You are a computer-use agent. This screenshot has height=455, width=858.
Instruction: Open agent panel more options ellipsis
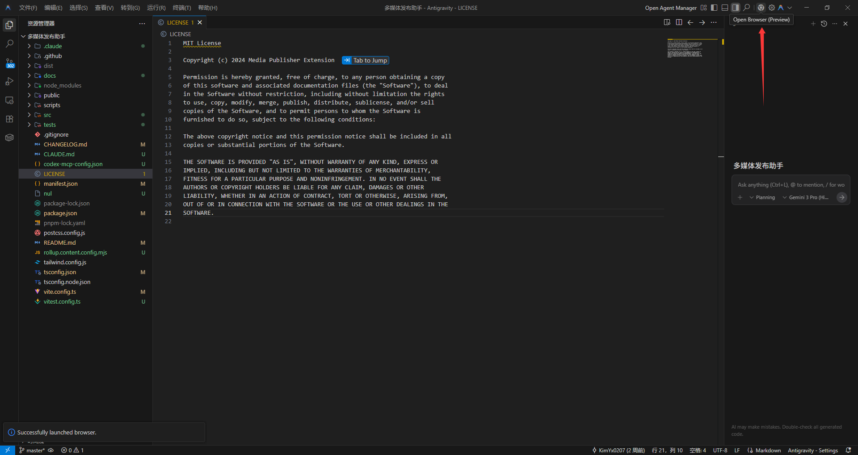[x=835, y=24]
